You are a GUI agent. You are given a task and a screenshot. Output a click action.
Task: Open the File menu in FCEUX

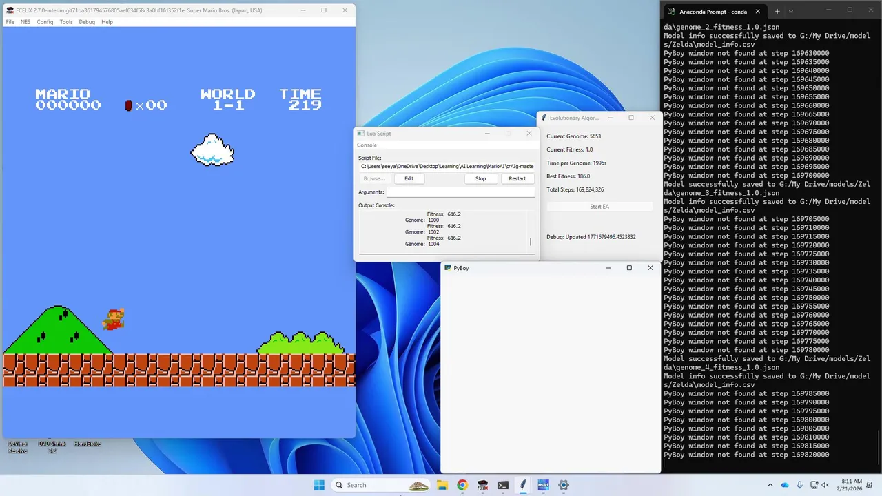click(x=10, y=22)
